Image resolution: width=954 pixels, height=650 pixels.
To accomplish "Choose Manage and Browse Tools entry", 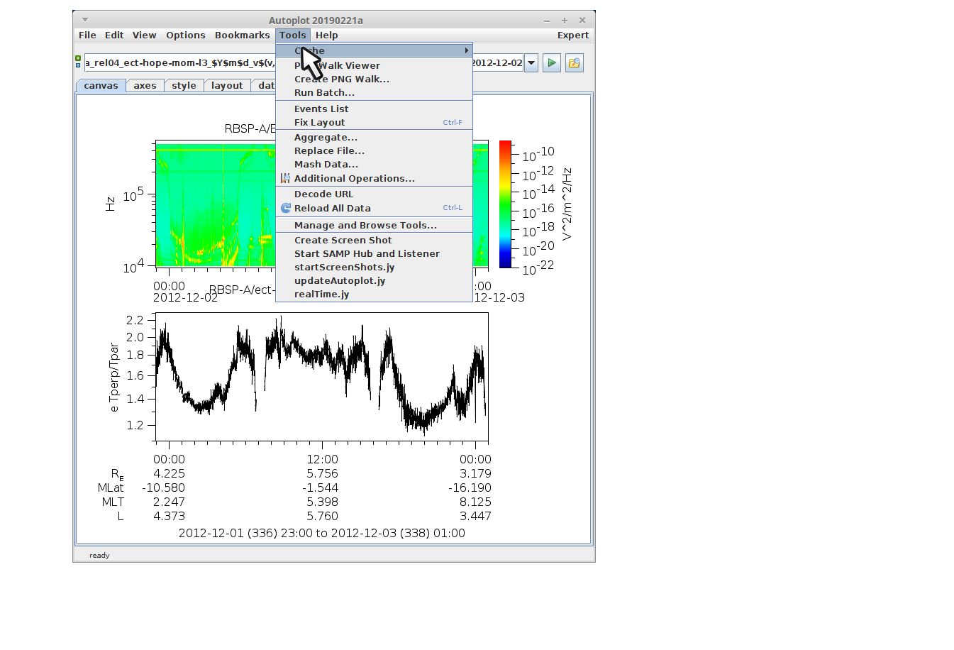I will coord(365,226).
